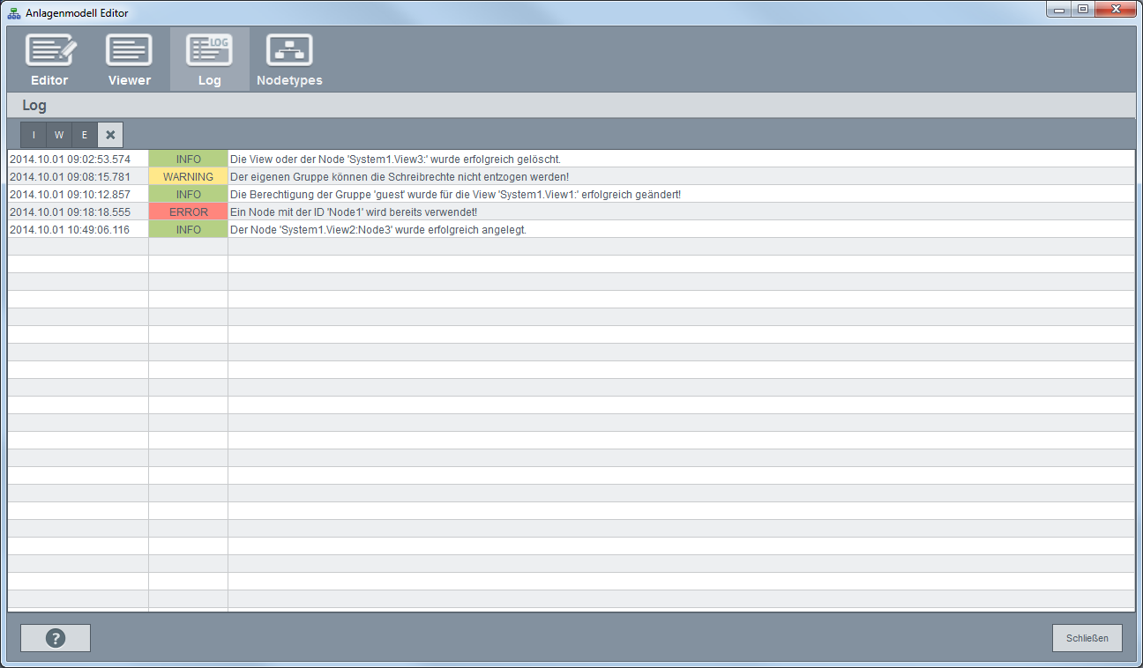Viewport: 1143px width, 668px height.
Task: Click the yellow WARNING level cell
Action: point(189,177)
